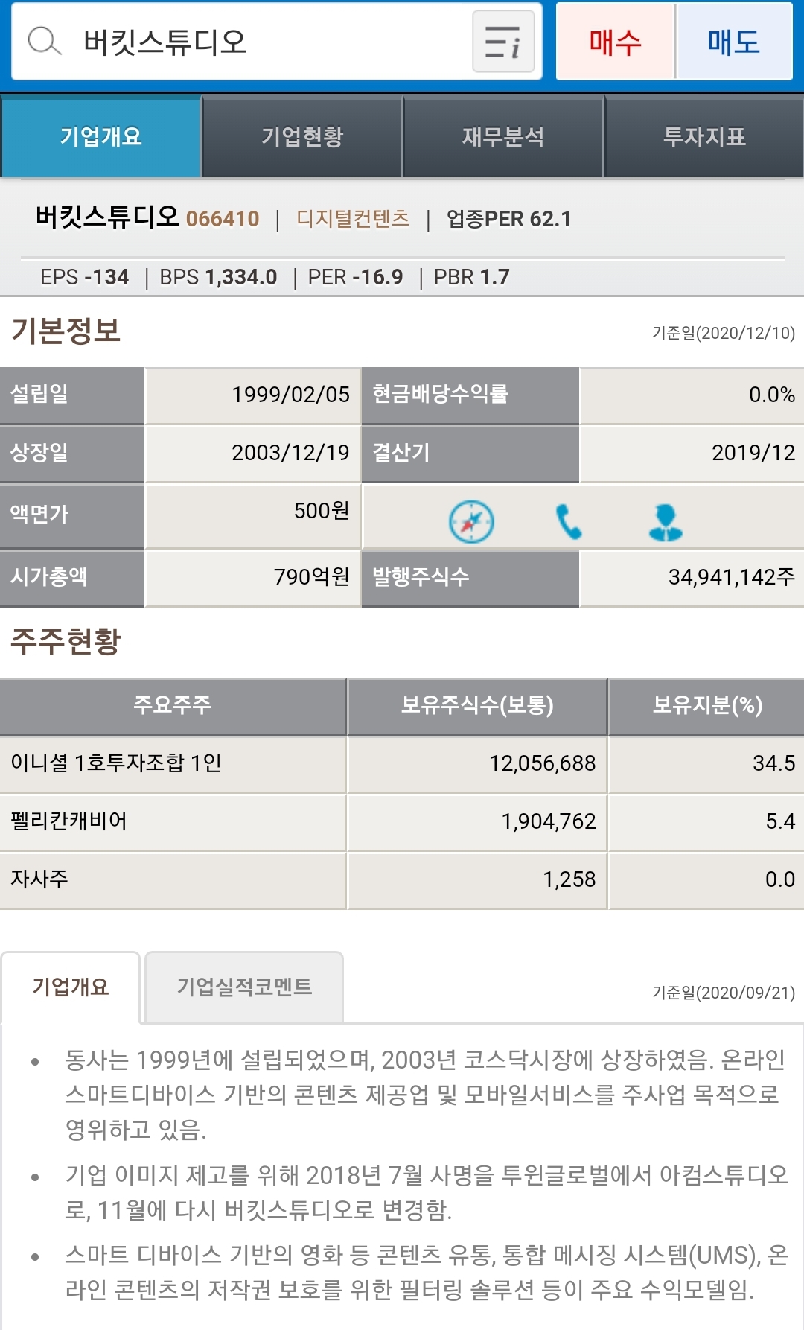The image size is (804, 1330).
Task: Open the stock list info icon
Action: 503,41
